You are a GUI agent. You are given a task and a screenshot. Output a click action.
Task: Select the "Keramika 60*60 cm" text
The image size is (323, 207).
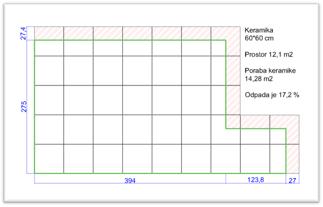[259, 34]
